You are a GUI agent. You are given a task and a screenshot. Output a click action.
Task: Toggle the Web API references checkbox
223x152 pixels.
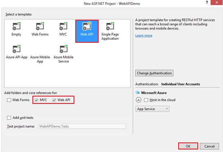tap(54, 100)
